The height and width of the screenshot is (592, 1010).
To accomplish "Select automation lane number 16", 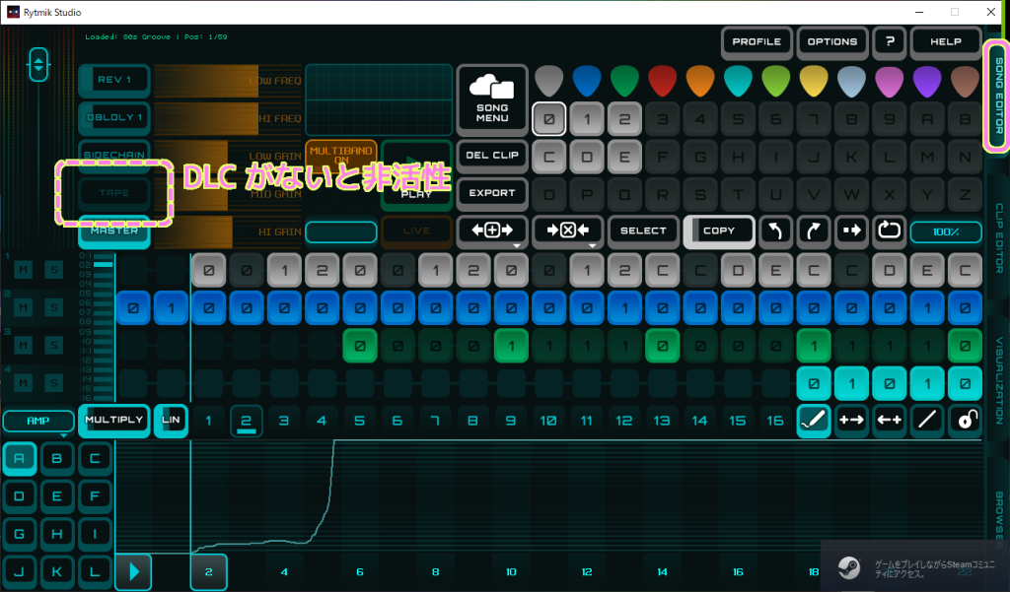I will (775, 421).
